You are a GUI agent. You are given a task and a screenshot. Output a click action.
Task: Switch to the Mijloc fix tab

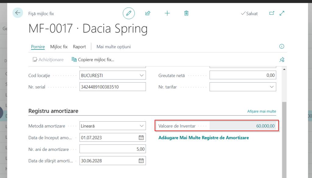coord(59,47)
